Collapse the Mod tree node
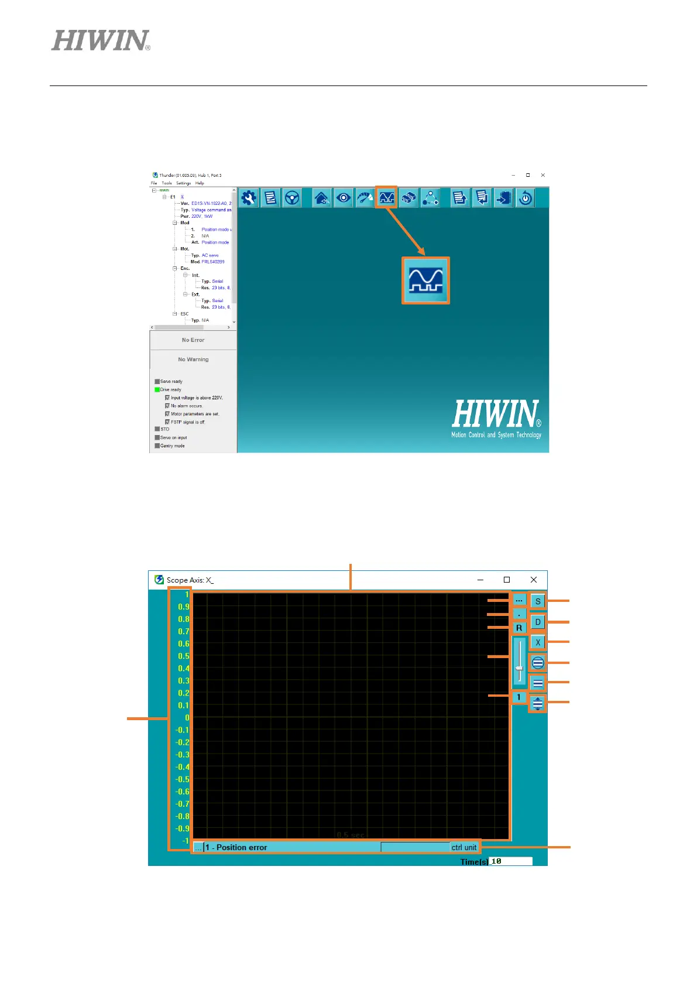 175,222
